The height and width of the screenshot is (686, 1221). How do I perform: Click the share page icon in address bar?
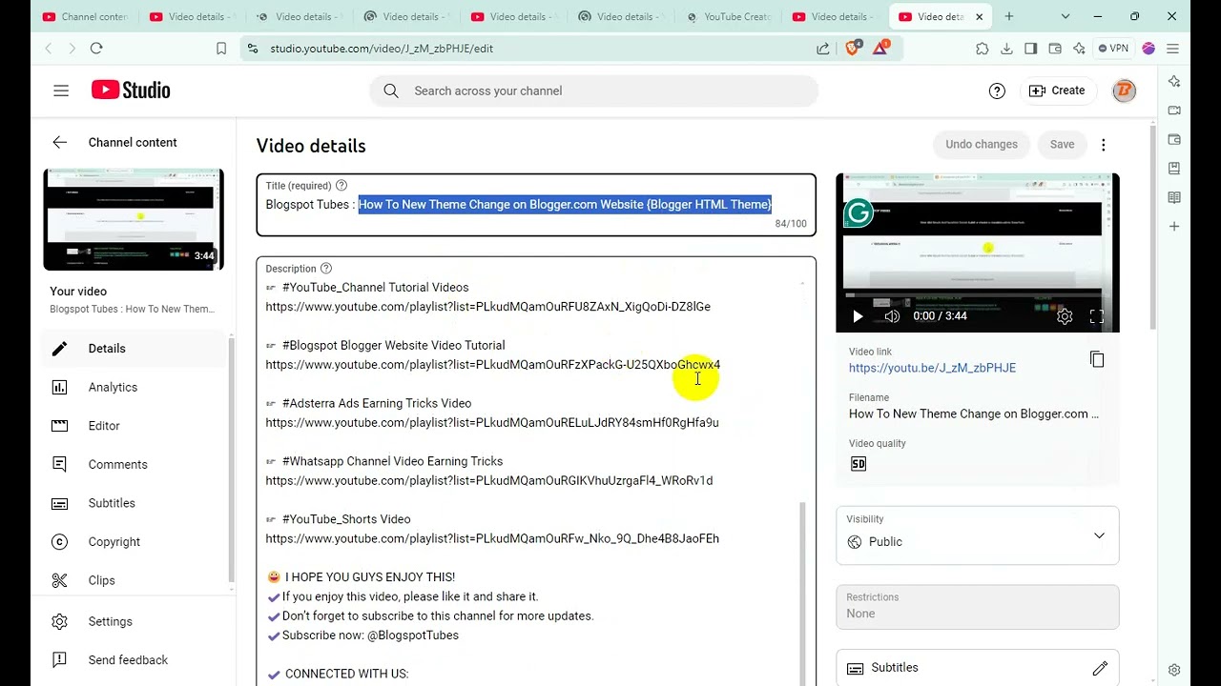point(823,49)
